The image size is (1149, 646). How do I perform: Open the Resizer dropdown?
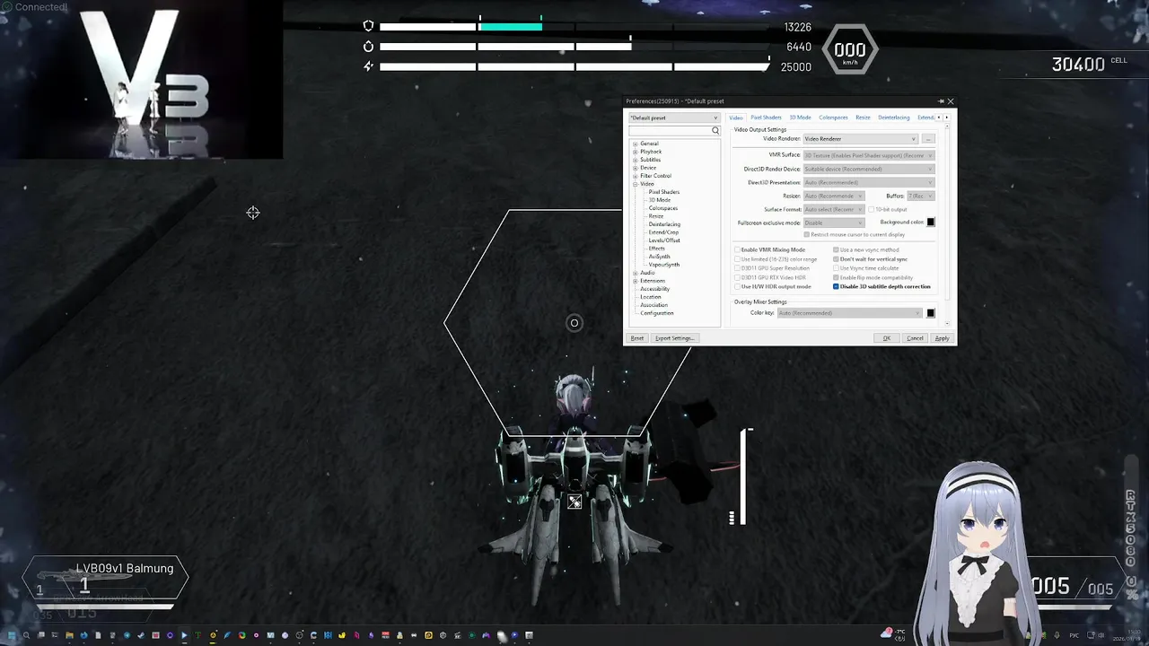(x=834, y=196)
